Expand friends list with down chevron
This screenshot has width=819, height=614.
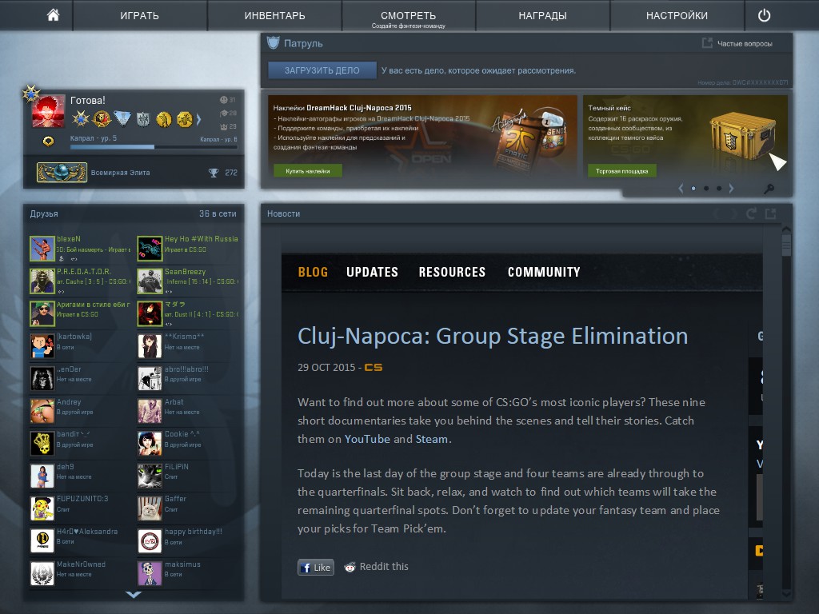[x=134, y=594]
